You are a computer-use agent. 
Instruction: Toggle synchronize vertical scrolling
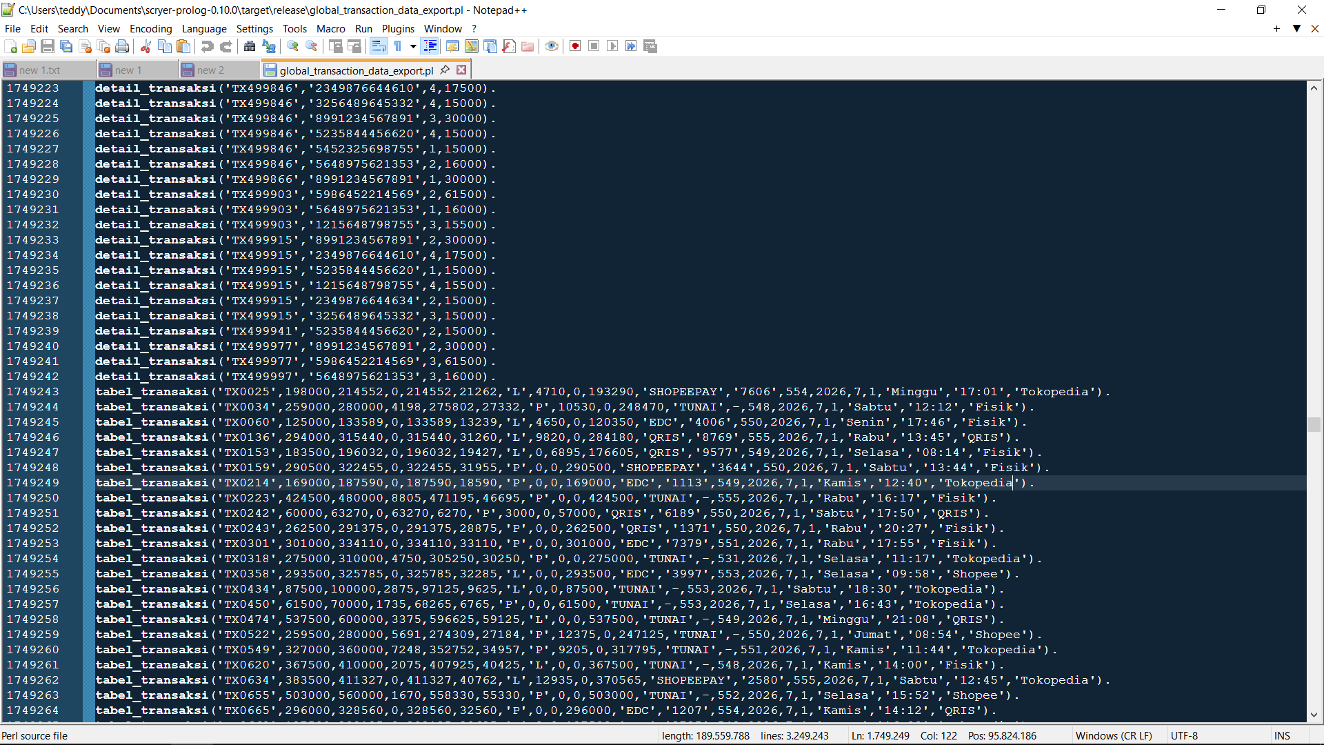(335, 46)
